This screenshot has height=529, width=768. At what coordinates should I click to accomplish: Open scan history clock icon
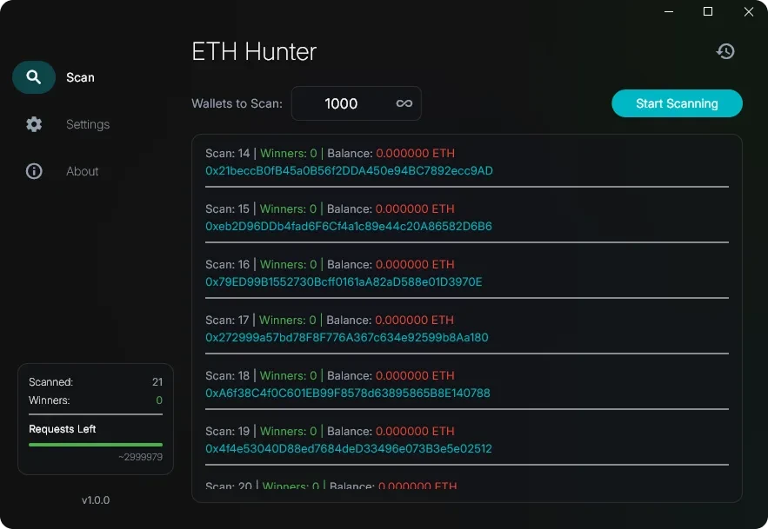point(725,51)
